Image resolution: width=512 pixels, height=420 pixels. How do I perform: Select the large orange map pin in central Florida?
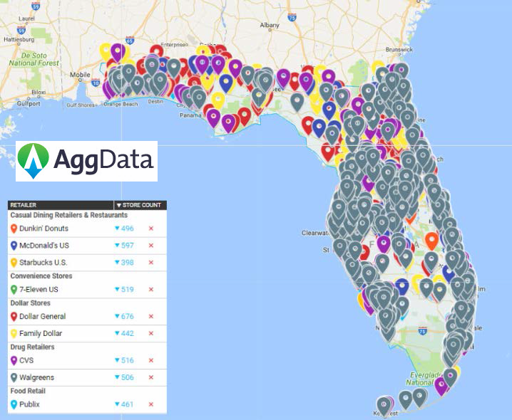coord(431,241)
